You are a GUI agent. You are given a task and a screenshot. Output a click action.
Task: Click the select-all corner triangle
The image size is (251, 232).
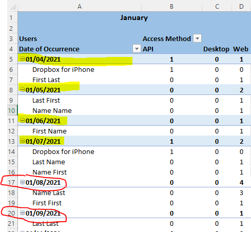click(12, 7)
